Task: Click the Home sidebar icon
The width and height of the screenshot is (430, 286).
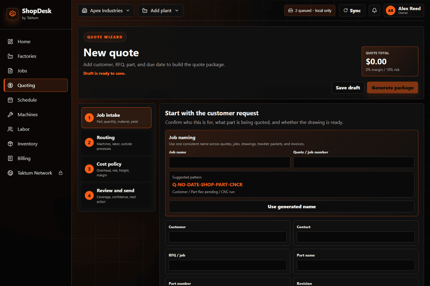Action: (10, 41)
